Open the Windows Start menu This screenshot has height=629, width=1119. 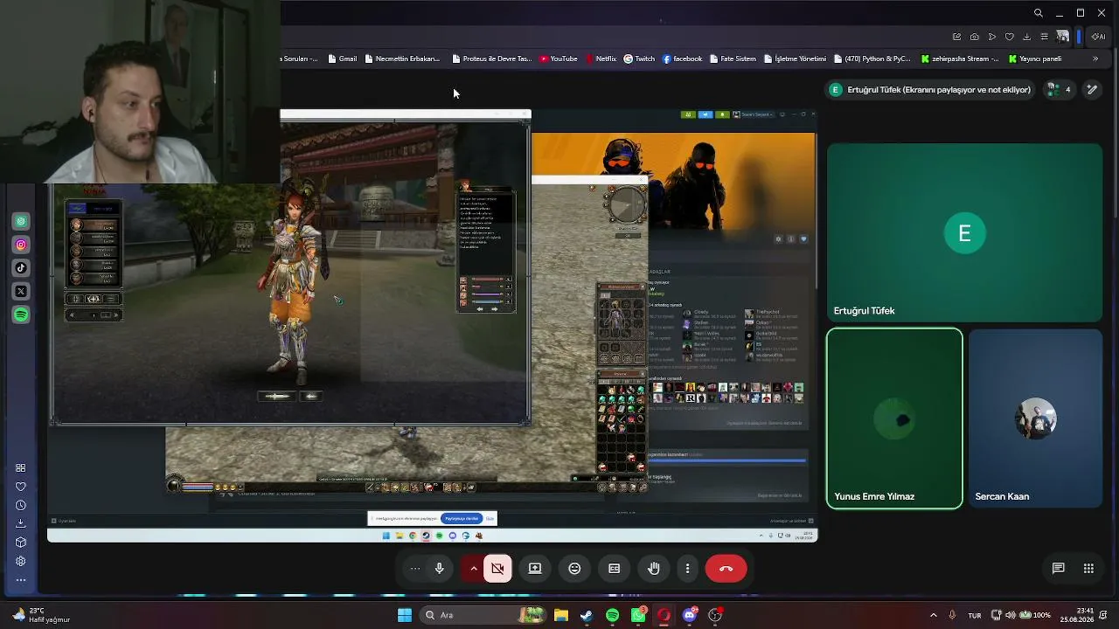(405, 615)
